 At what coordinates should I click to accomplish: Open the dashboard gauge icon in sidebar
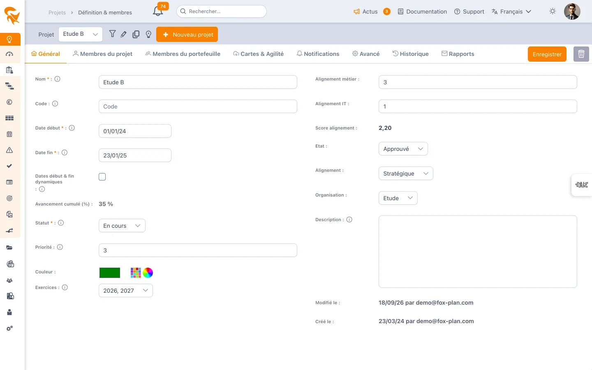(9, 54)
